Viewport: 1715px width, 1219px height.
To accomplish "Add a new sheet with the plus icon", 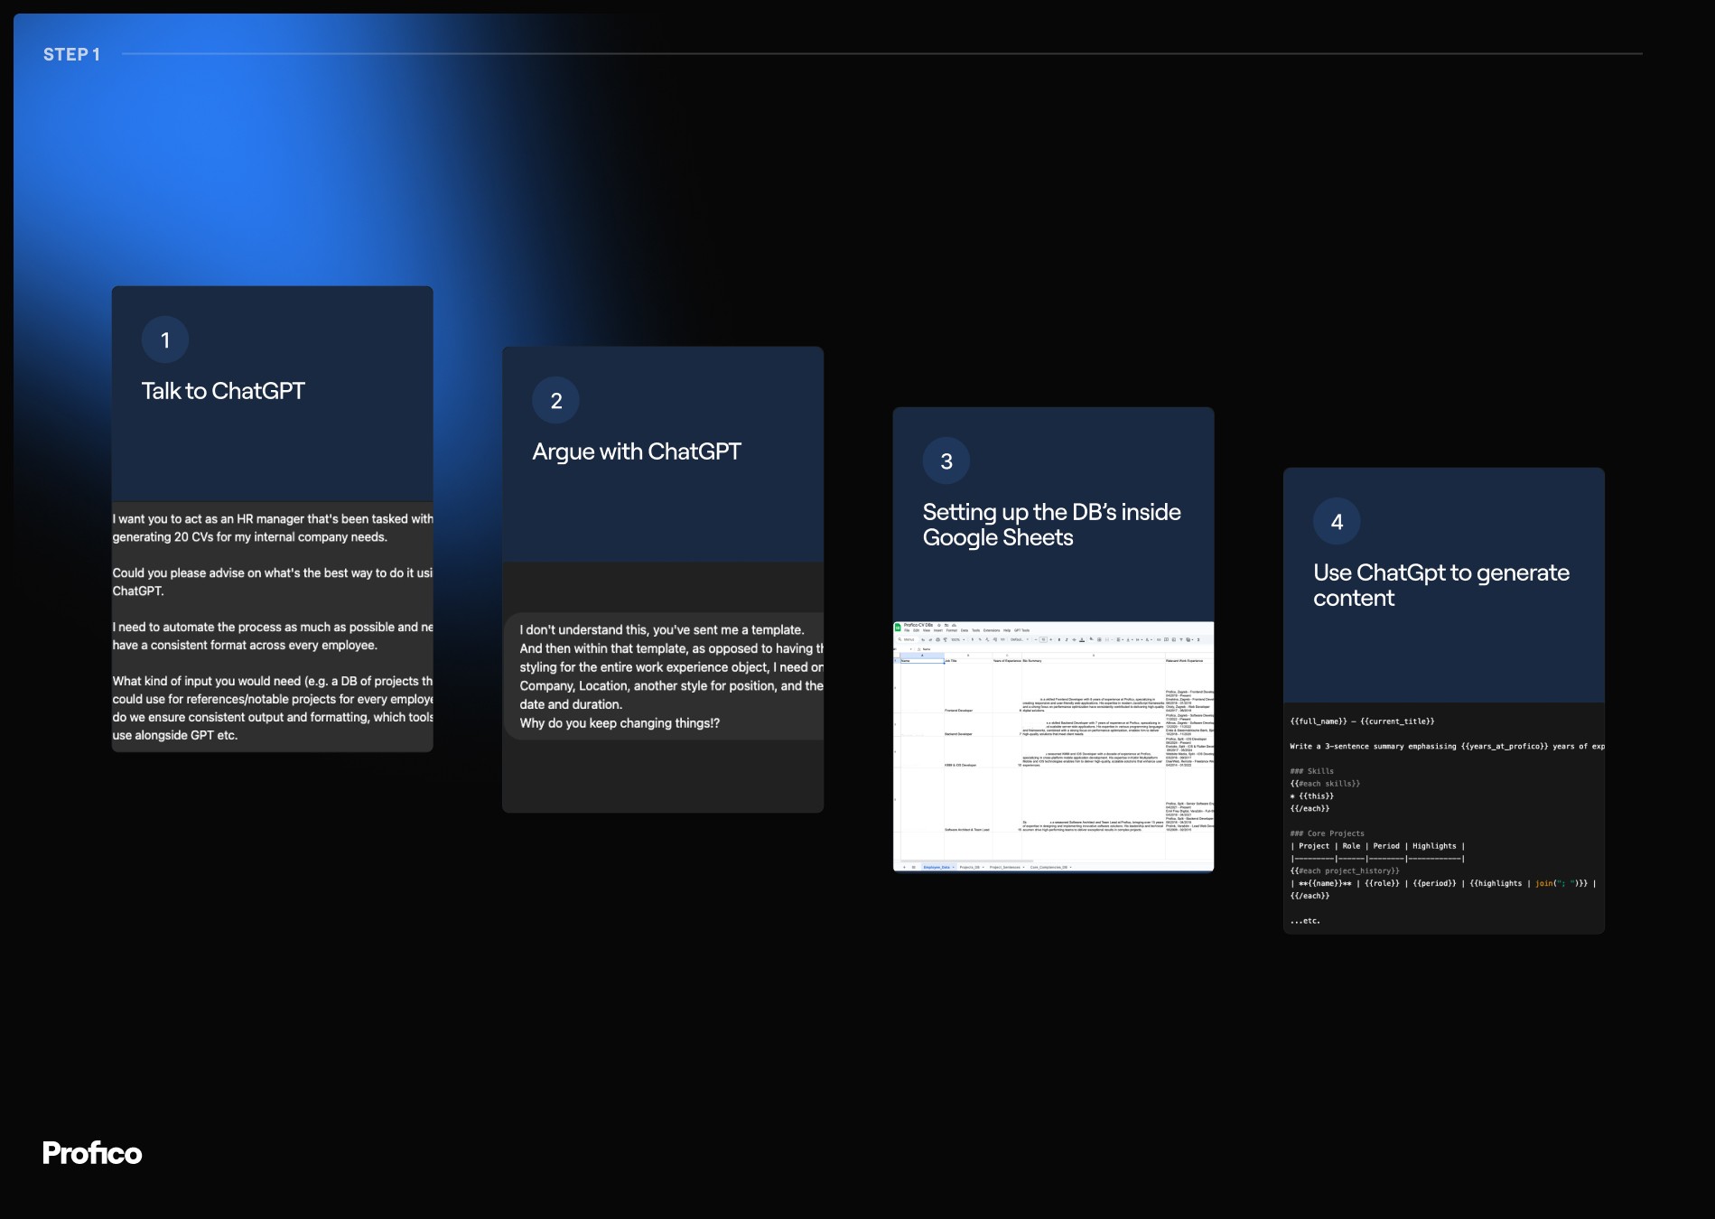I will [x=904, y=867].
